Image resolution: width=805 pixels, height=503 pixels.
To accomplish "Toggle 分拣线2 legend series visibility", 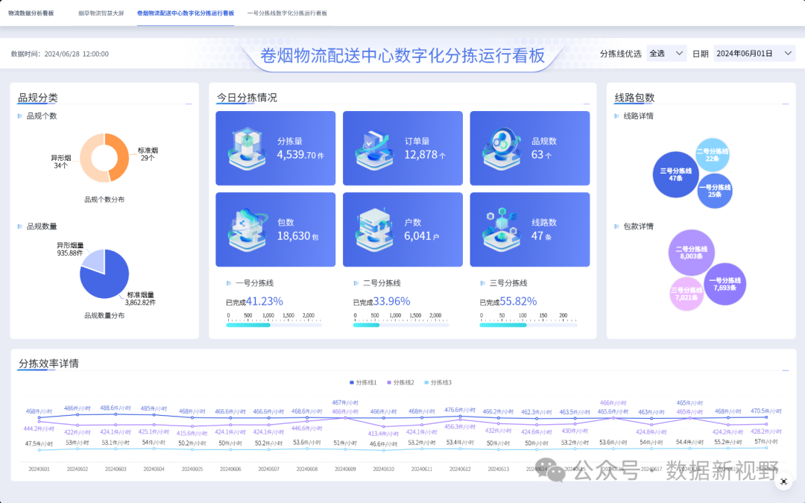I will [x=400, y=382].
